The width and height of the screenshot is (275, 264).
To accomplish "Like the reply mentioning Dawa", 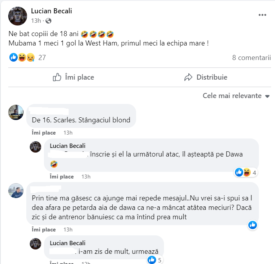I will click(62, 177).
